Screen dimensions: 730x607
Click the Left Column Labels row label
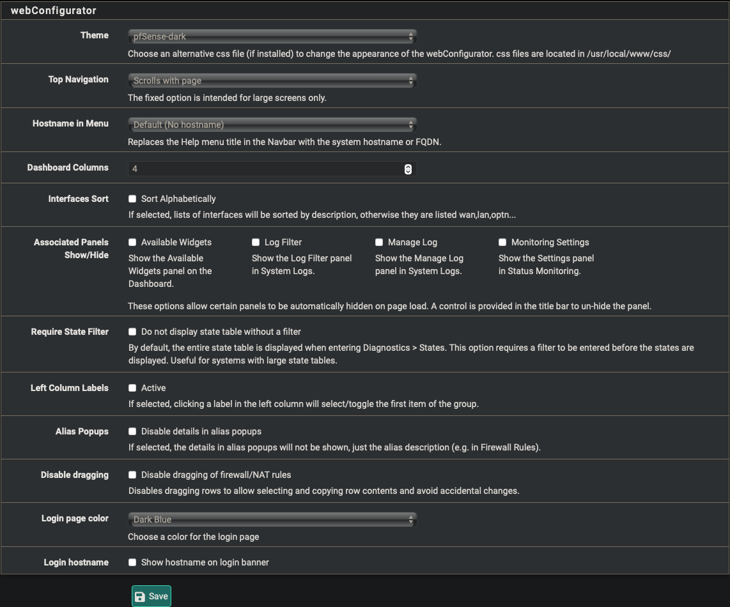coord(70,388)
